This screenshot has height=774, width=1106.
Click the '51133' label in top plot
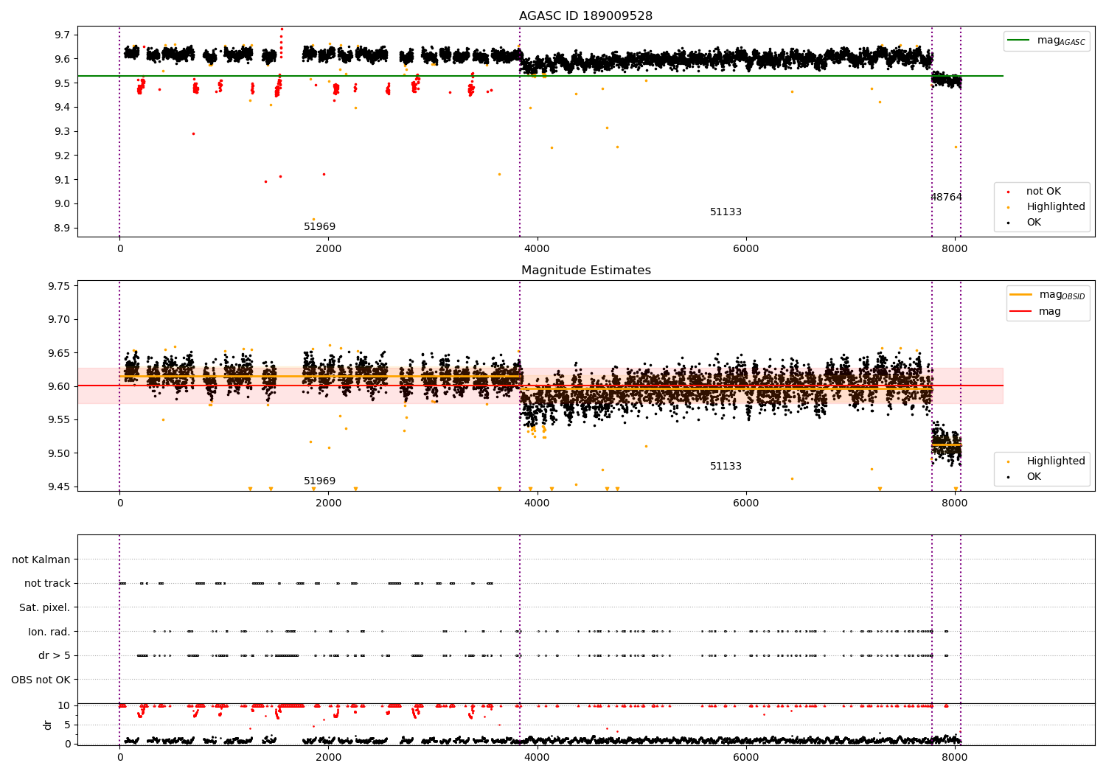(726, 212)
